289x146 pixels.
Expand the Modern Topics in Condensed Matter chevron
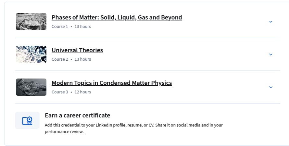click(x=270, y=87)
